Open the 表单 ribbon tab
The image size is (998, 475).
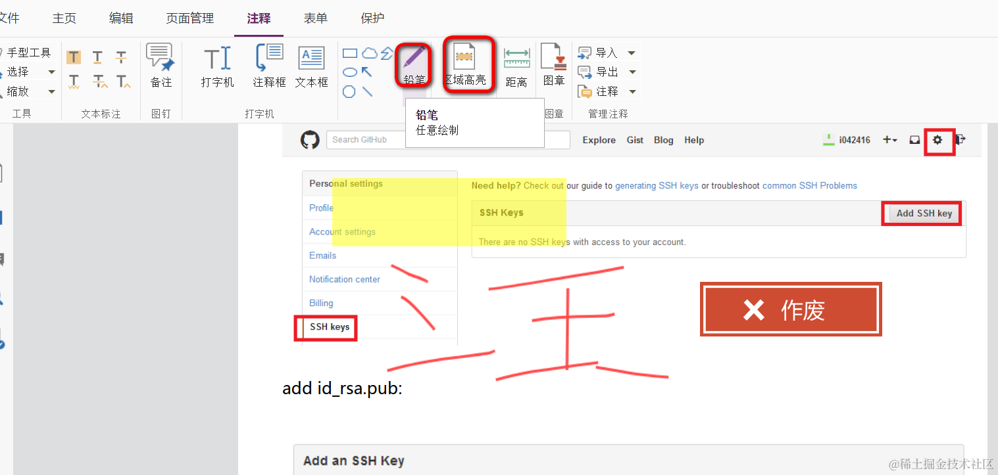316,18
